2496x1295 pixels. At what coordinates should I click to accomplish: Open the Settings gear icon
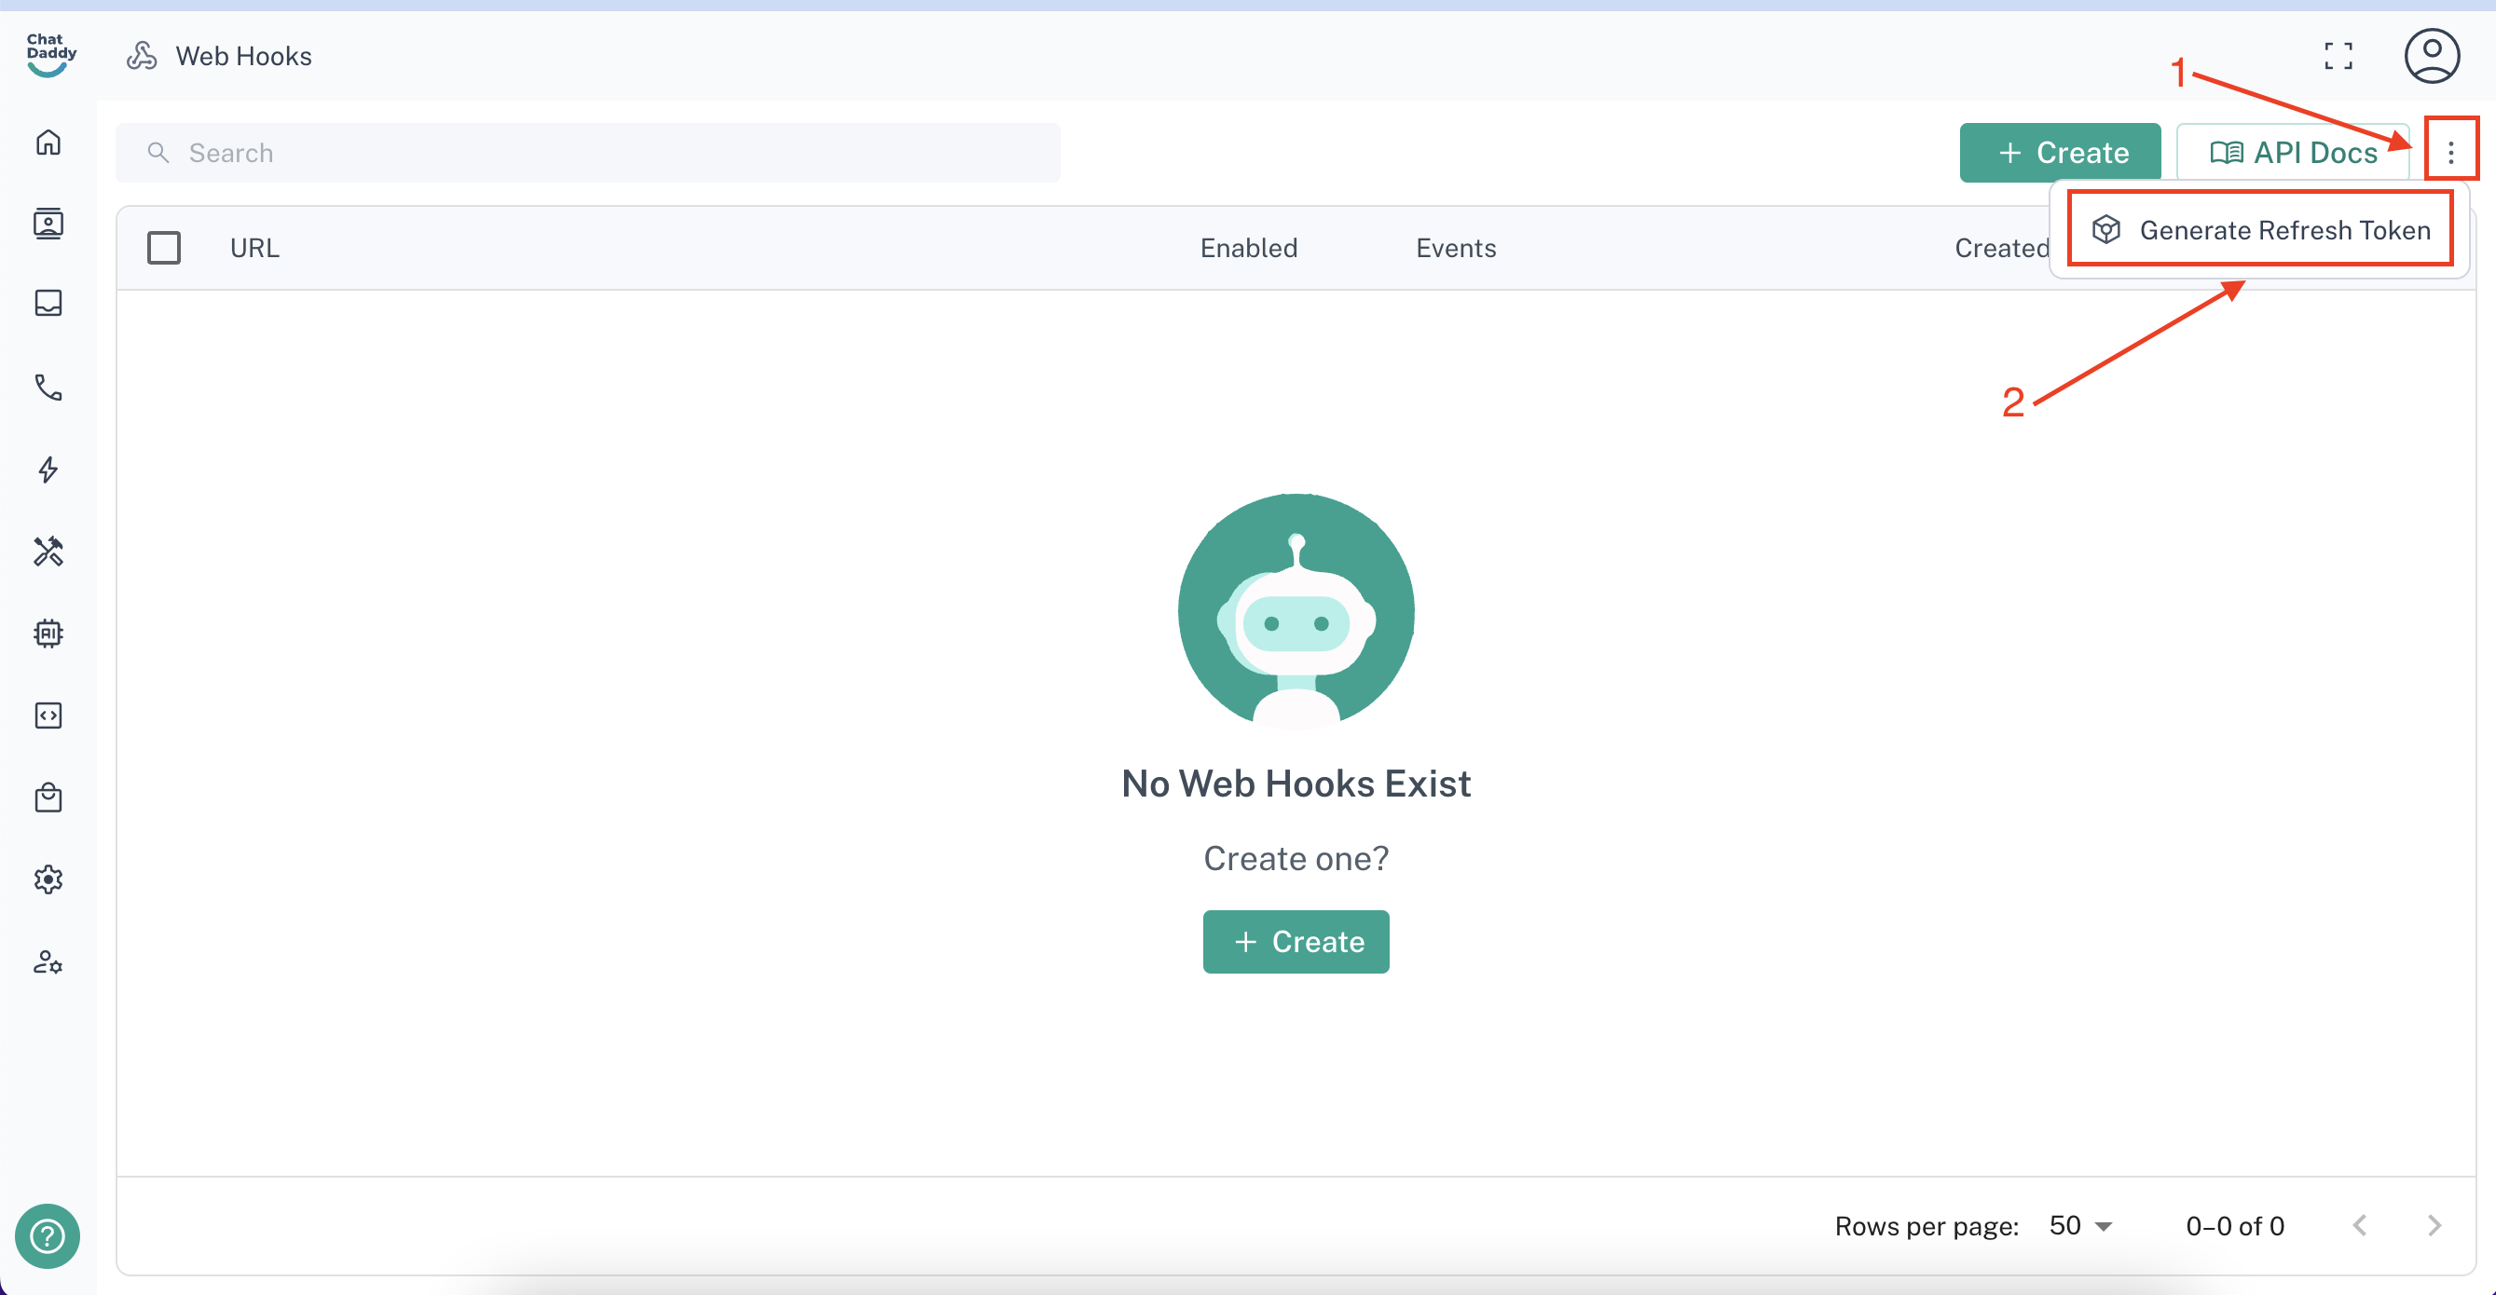tap(48, 879)
